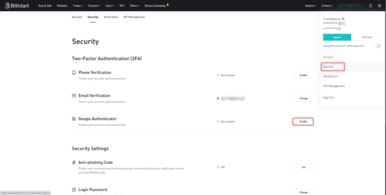386x195 pixels.
Task: Click Sign Out in account menu
Action: coord(328,97)
